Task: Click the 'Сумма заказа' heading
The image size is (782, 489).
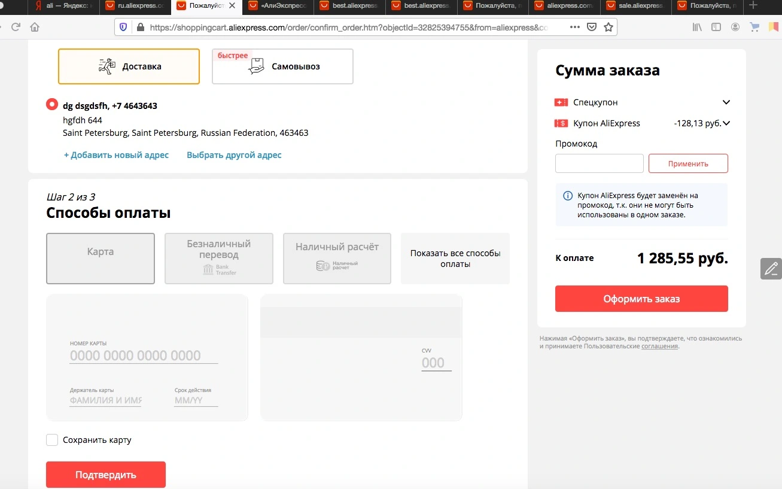Action: [608, 70]
